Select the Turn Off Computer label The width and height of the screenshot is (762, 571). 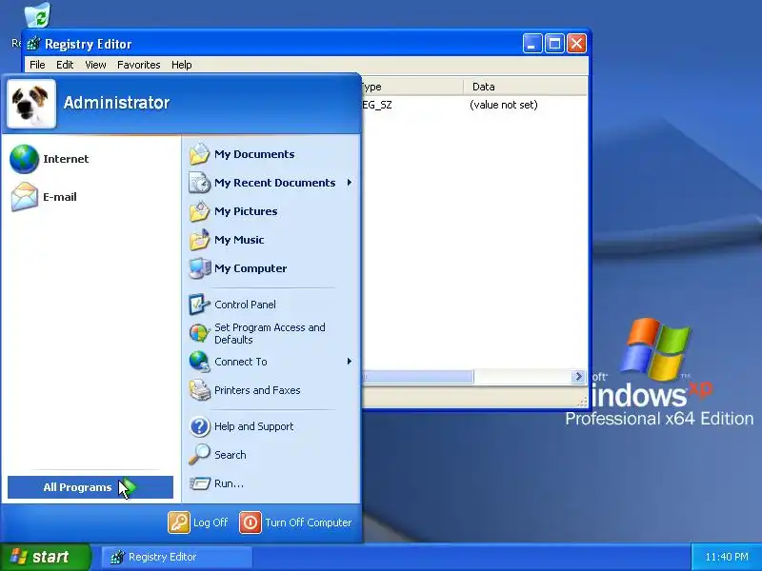pos(308,522)
